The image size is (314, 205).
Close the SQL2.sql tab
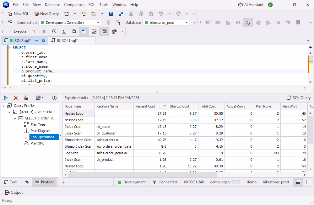(x=43, y=41)
